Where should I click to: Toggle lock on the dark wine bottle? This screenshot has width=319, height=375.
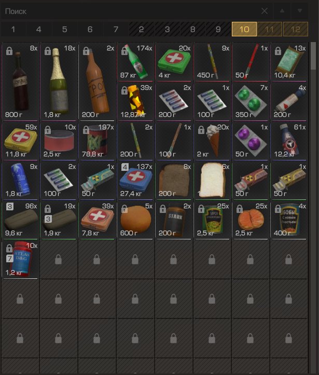point(9,51)
